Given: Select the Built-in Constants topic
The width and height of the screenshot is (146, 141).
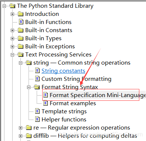Looking at the screenshot, I should click(49, 30).
